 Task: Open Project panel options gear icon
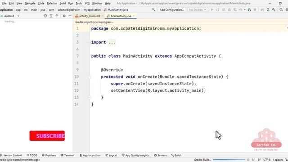[x=64, y=16]
